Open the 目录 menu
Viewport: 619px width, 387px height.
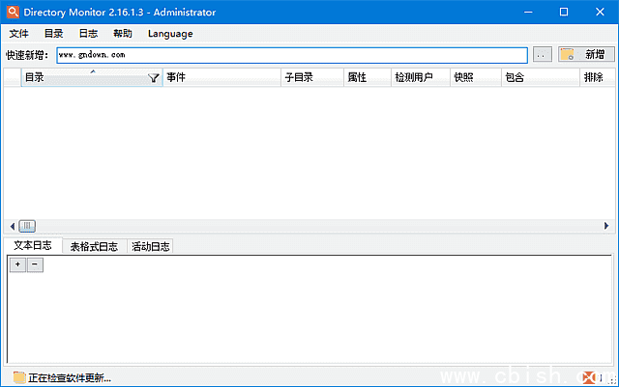coord(54,34)
